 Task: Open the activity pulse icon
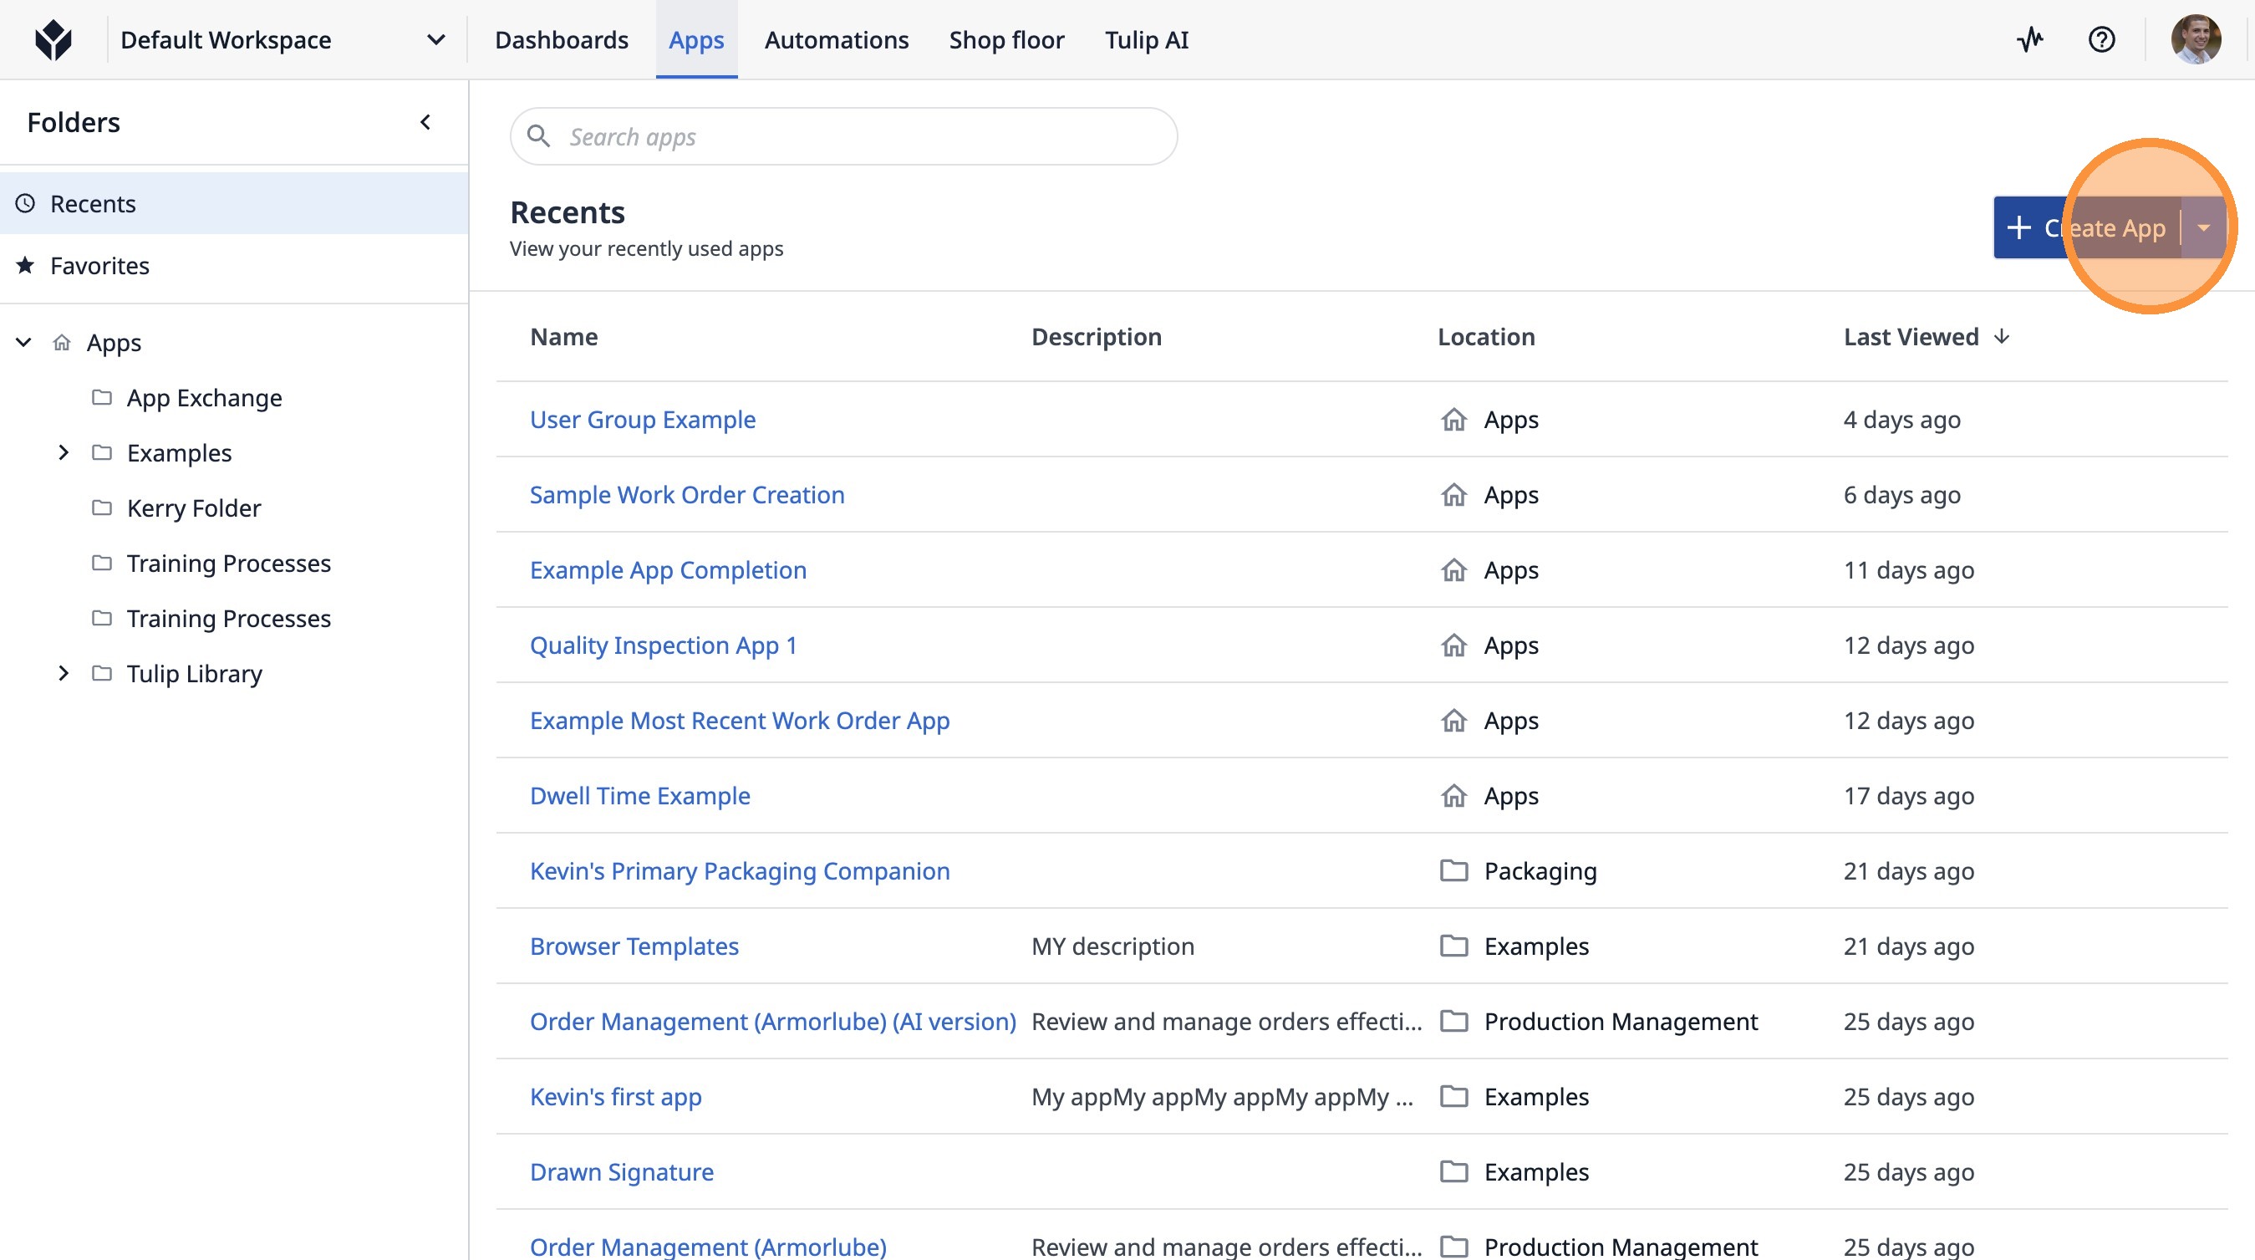tap(2029, 40)
